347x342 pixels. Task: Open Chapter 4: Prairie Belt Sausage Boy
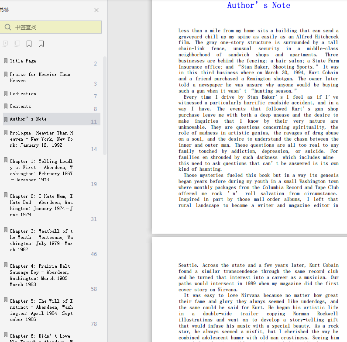coord(41,275)
